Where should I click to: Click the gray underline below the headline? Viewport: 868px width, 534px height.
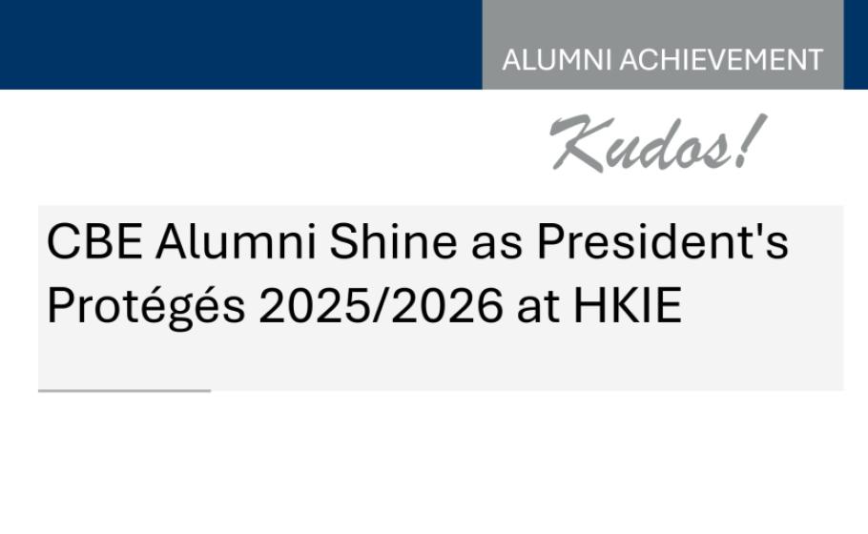tap(124, 390)
